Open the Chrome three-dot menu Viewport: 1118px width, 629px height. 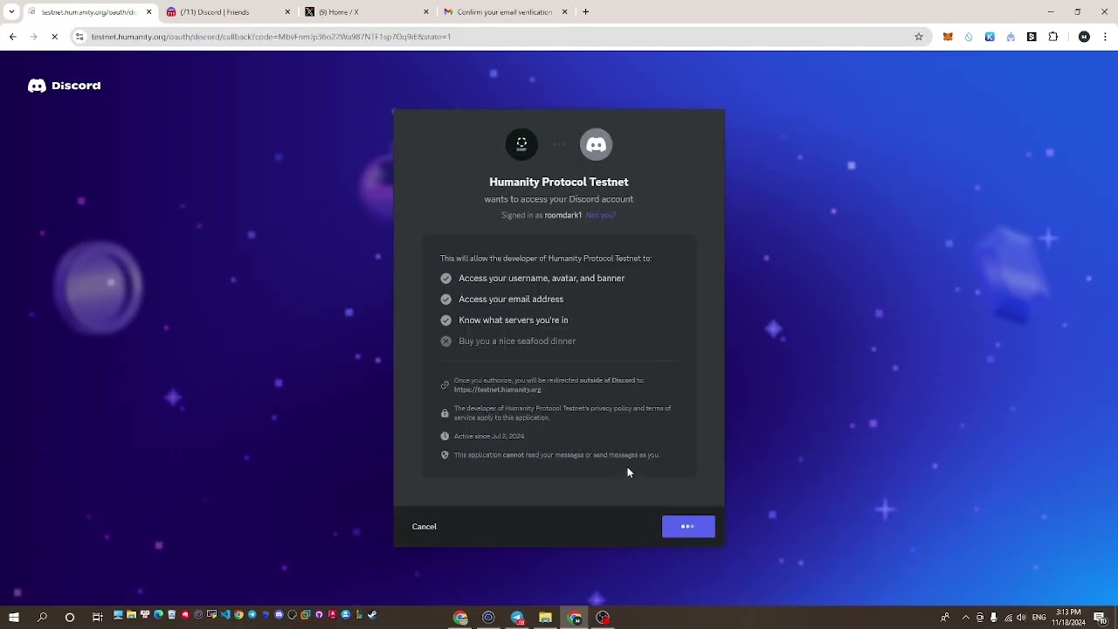click(1106, 37)
